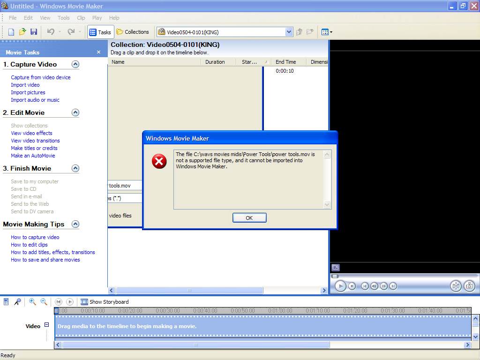Close the Movie Tasks pane
Image resolution: width=480 pixels, height=360 pixels.
click(98, 52)
